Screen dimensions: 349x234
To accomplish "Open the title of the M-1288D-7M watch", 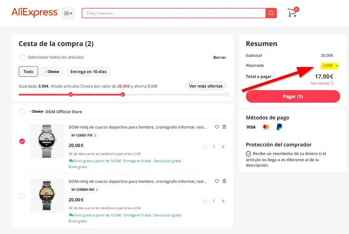I will [x=138, y=127].
